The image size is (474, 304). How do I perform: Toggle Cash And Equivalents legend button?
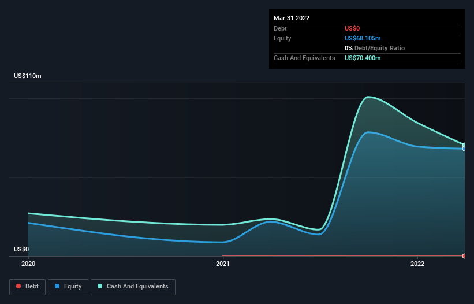click(133, 287)
